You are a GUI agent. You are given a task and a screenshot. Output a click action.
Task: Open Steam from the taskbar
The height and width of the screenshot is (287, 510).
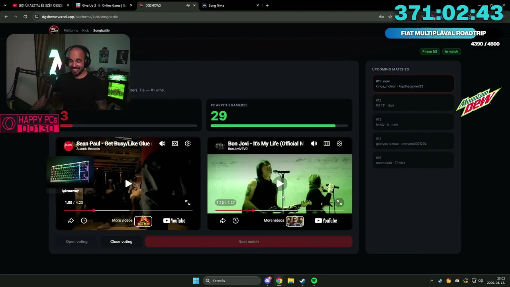click(x=302, y=281)
